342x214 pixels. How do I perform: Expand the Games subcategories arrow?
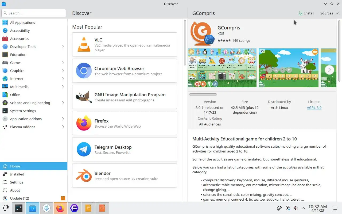click(x=63, y=63)
